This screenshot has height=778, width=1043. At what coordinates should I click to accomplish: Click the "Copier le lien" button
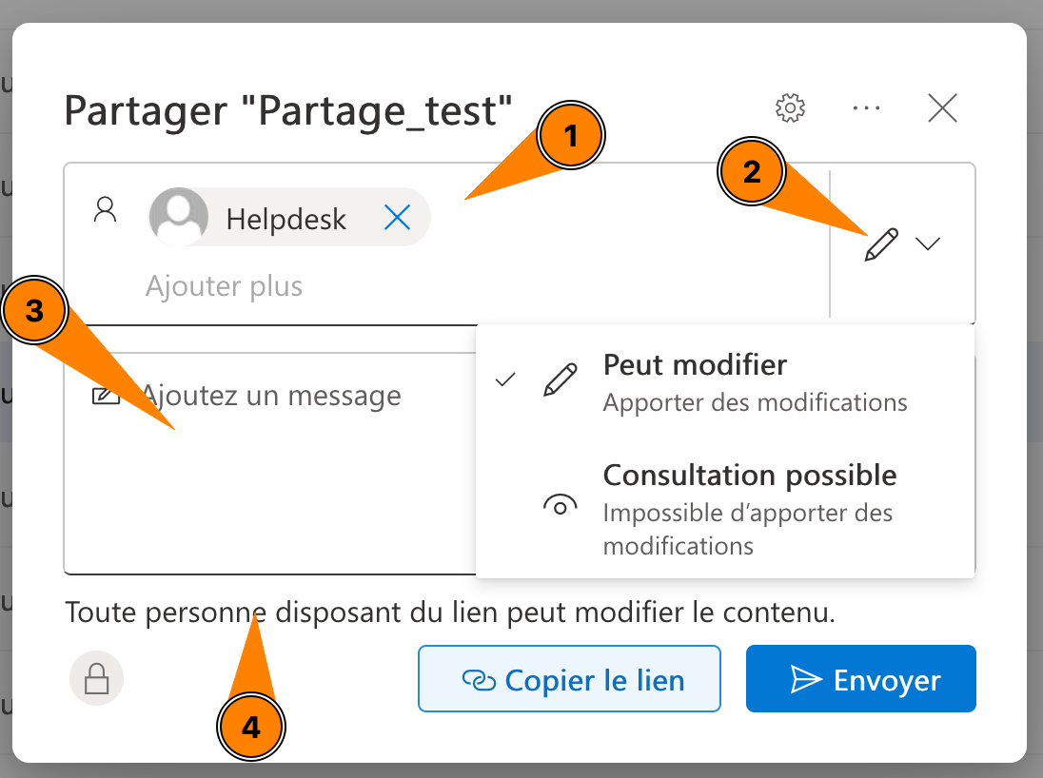pyautogui.click(x=569, y=679)
